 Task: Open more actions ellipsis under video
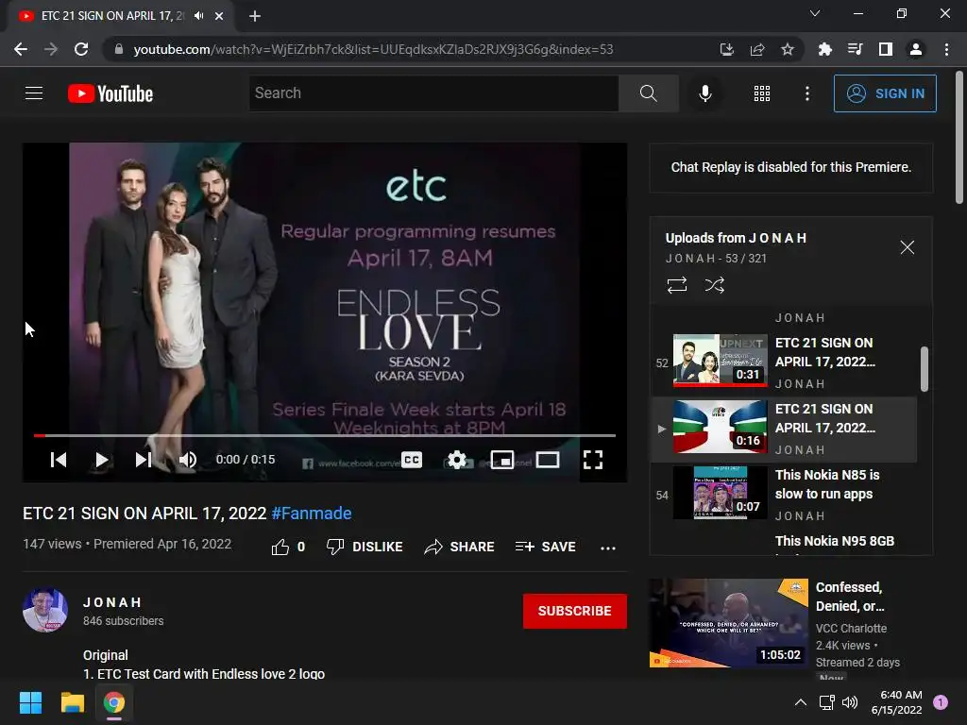(x=608, y=548)
